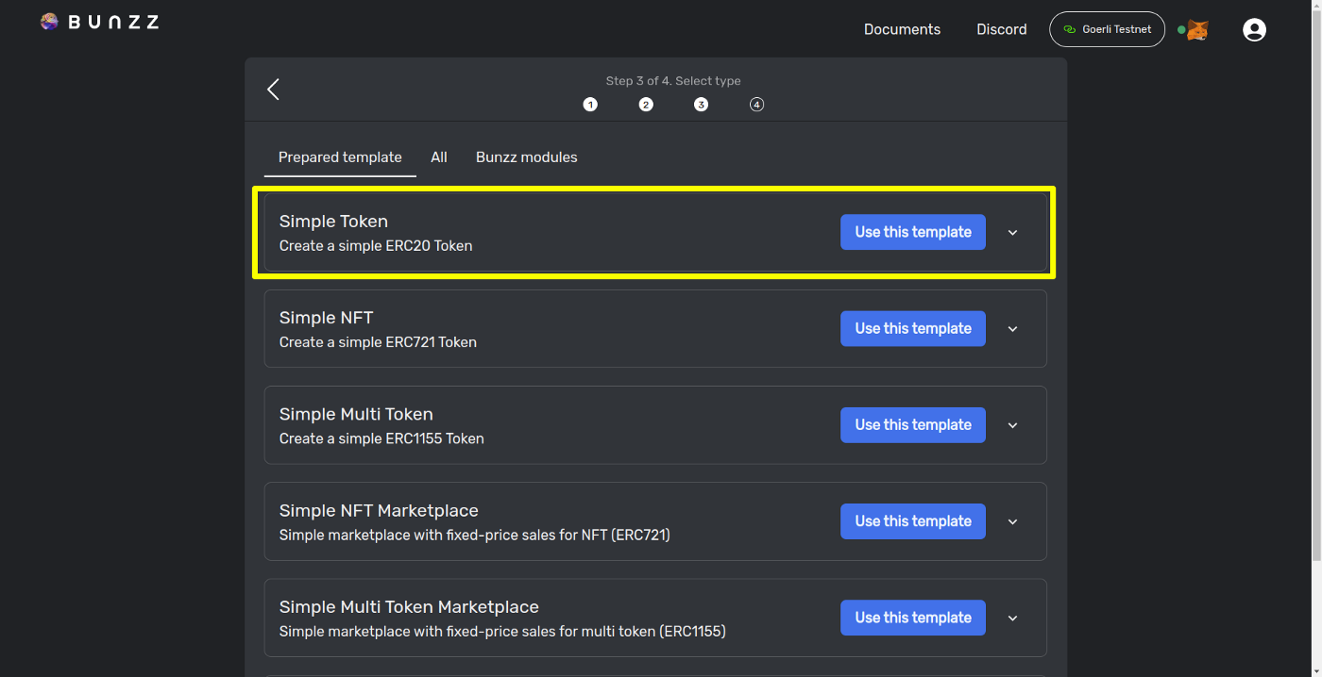The height and width of the screenshot is (677, 1322).
Task: Switch to the All tab
Action: coord(439,157)
